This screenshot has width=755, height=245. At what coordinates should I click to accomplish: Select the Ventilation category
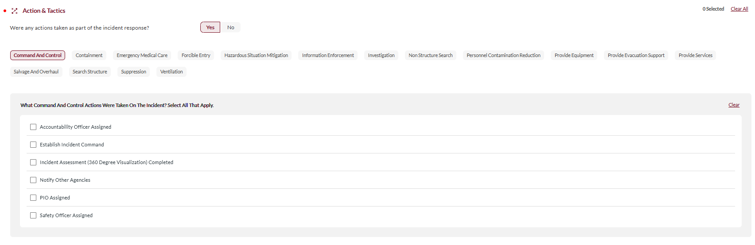point(171,72)
